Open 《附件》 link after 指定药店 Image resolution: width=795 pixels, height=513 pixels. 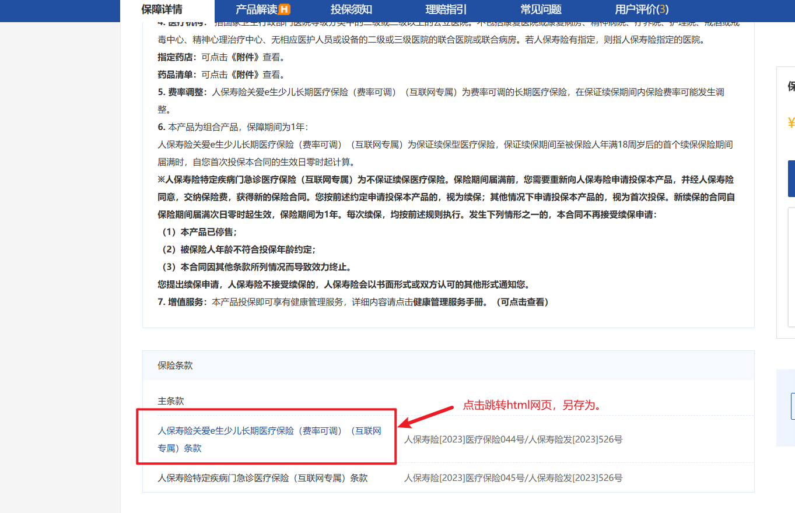coord(245,57)
